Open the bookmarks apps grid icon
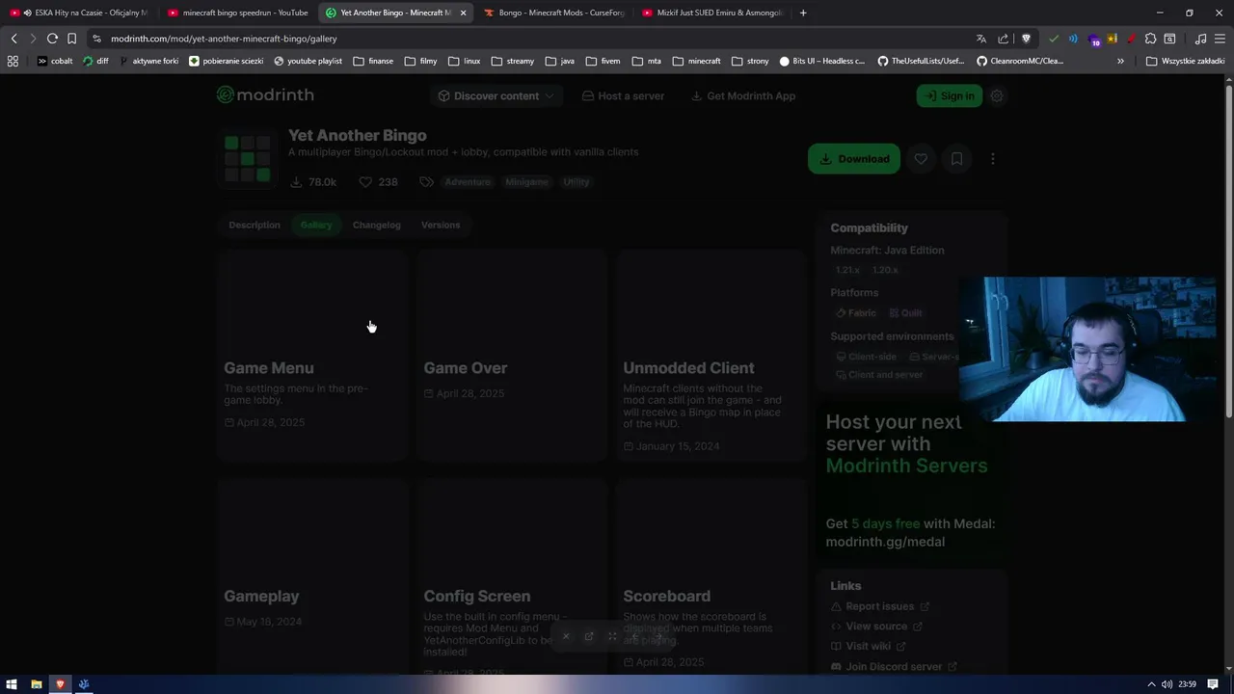Image resolution: width=1234 pixels, height=694 pixels. tap(13, 61)
